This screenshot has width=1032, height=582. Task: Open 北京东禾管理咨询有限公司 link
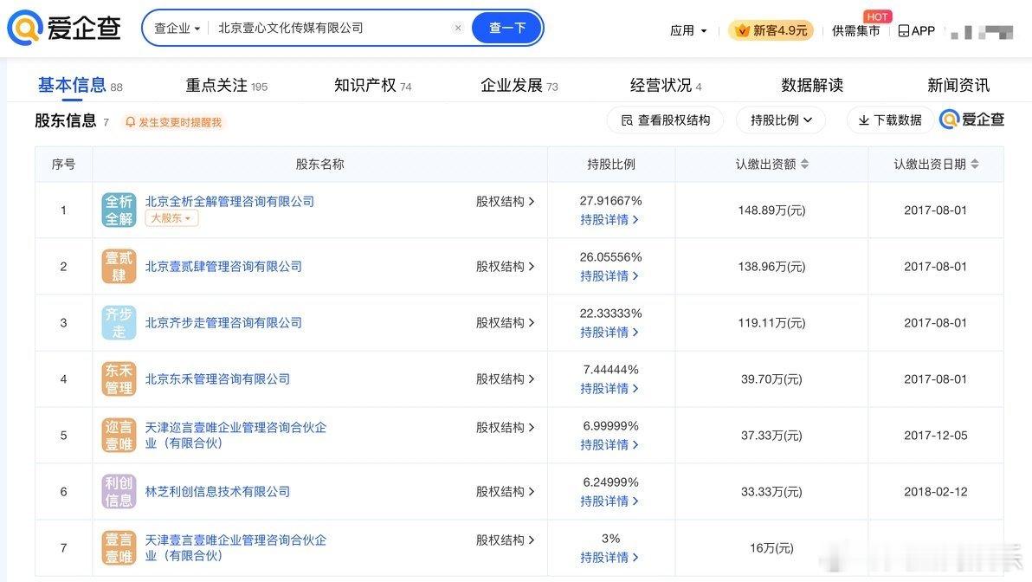pyautogui.click(x=217, y=379)
